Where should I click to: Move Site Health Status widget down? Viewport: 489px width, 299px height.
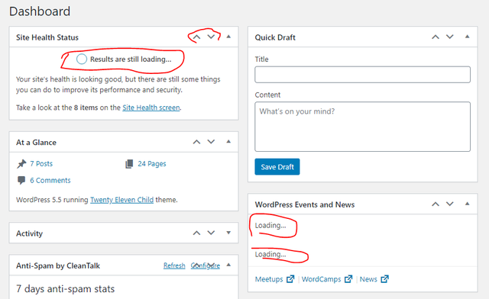point(211,37)
